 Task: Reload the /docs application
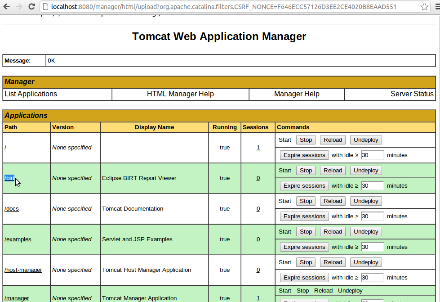coord(333,201)
